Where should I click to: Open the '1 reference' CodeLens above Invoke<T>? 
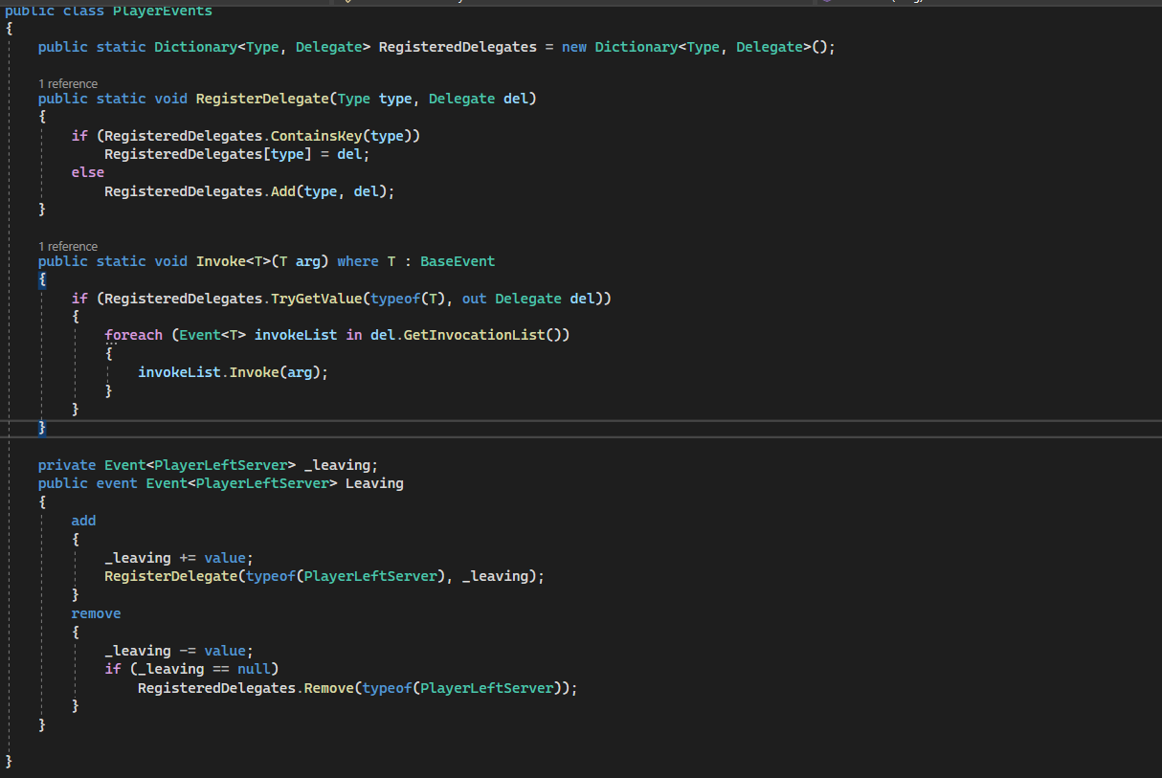(x=68, y=246)
